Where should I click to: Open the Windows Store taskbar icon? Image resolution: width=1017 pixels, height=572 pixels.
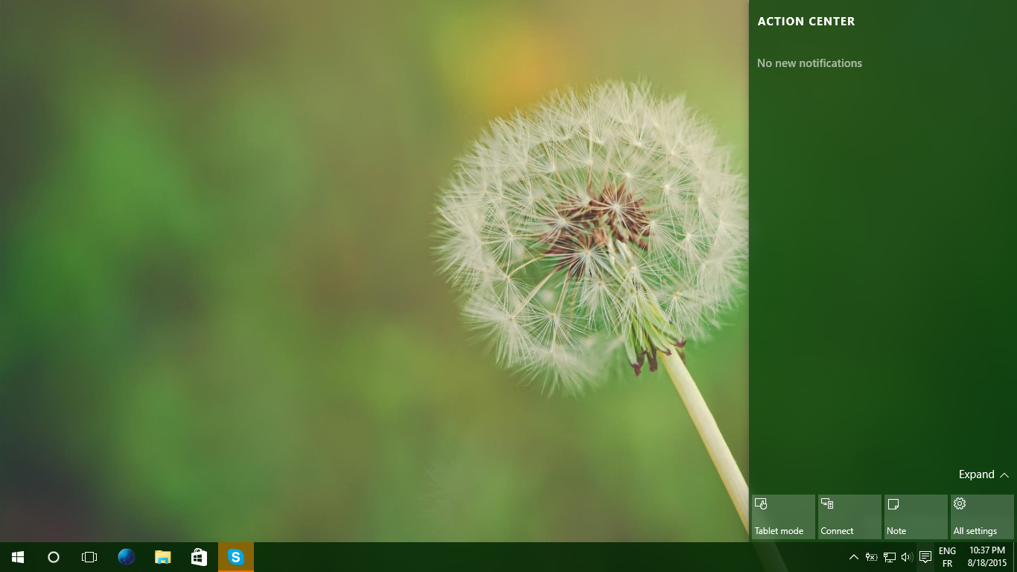pos(199,557)
